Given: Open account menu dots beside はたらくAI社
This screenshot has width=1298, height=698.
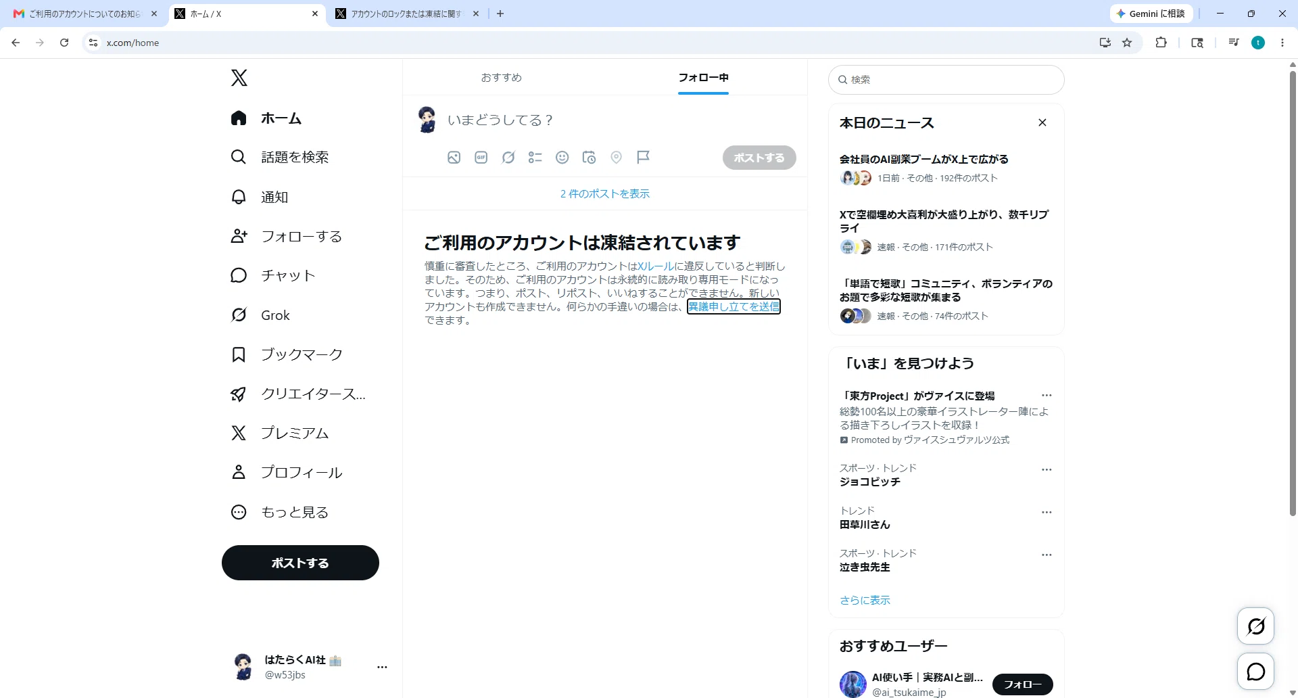Looking at the screenshot, I should click(382, 667).
